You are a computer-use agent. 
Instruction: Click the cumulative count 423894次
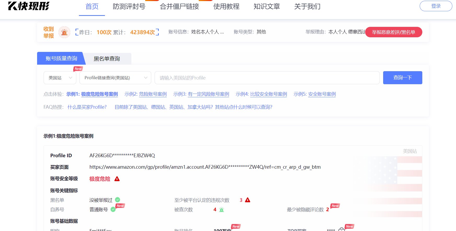tap(143, 32)
